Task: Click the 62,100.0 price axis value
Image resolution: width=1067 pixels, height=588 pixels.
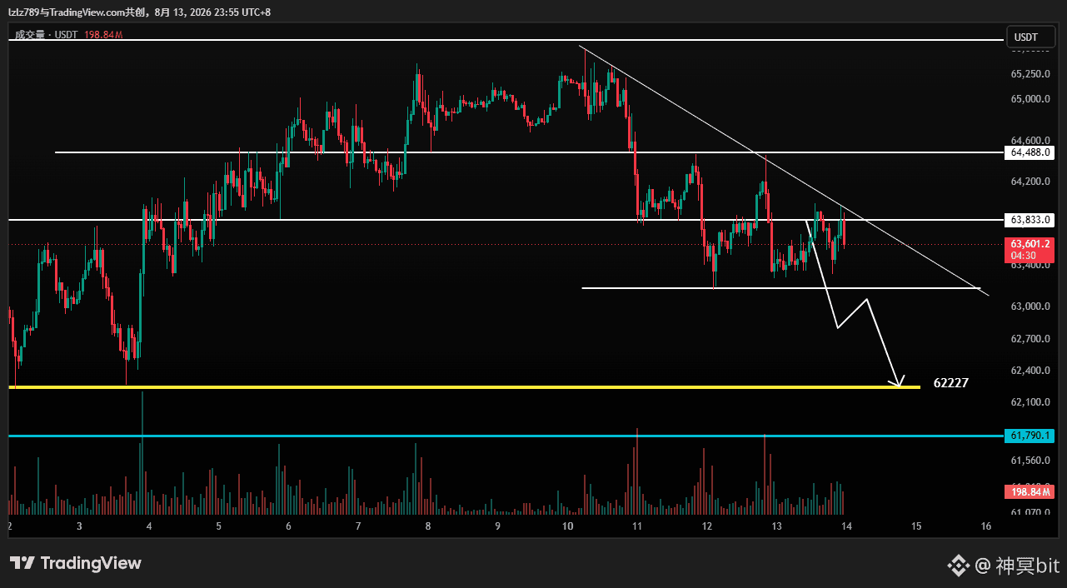Action: [1030, 402]
